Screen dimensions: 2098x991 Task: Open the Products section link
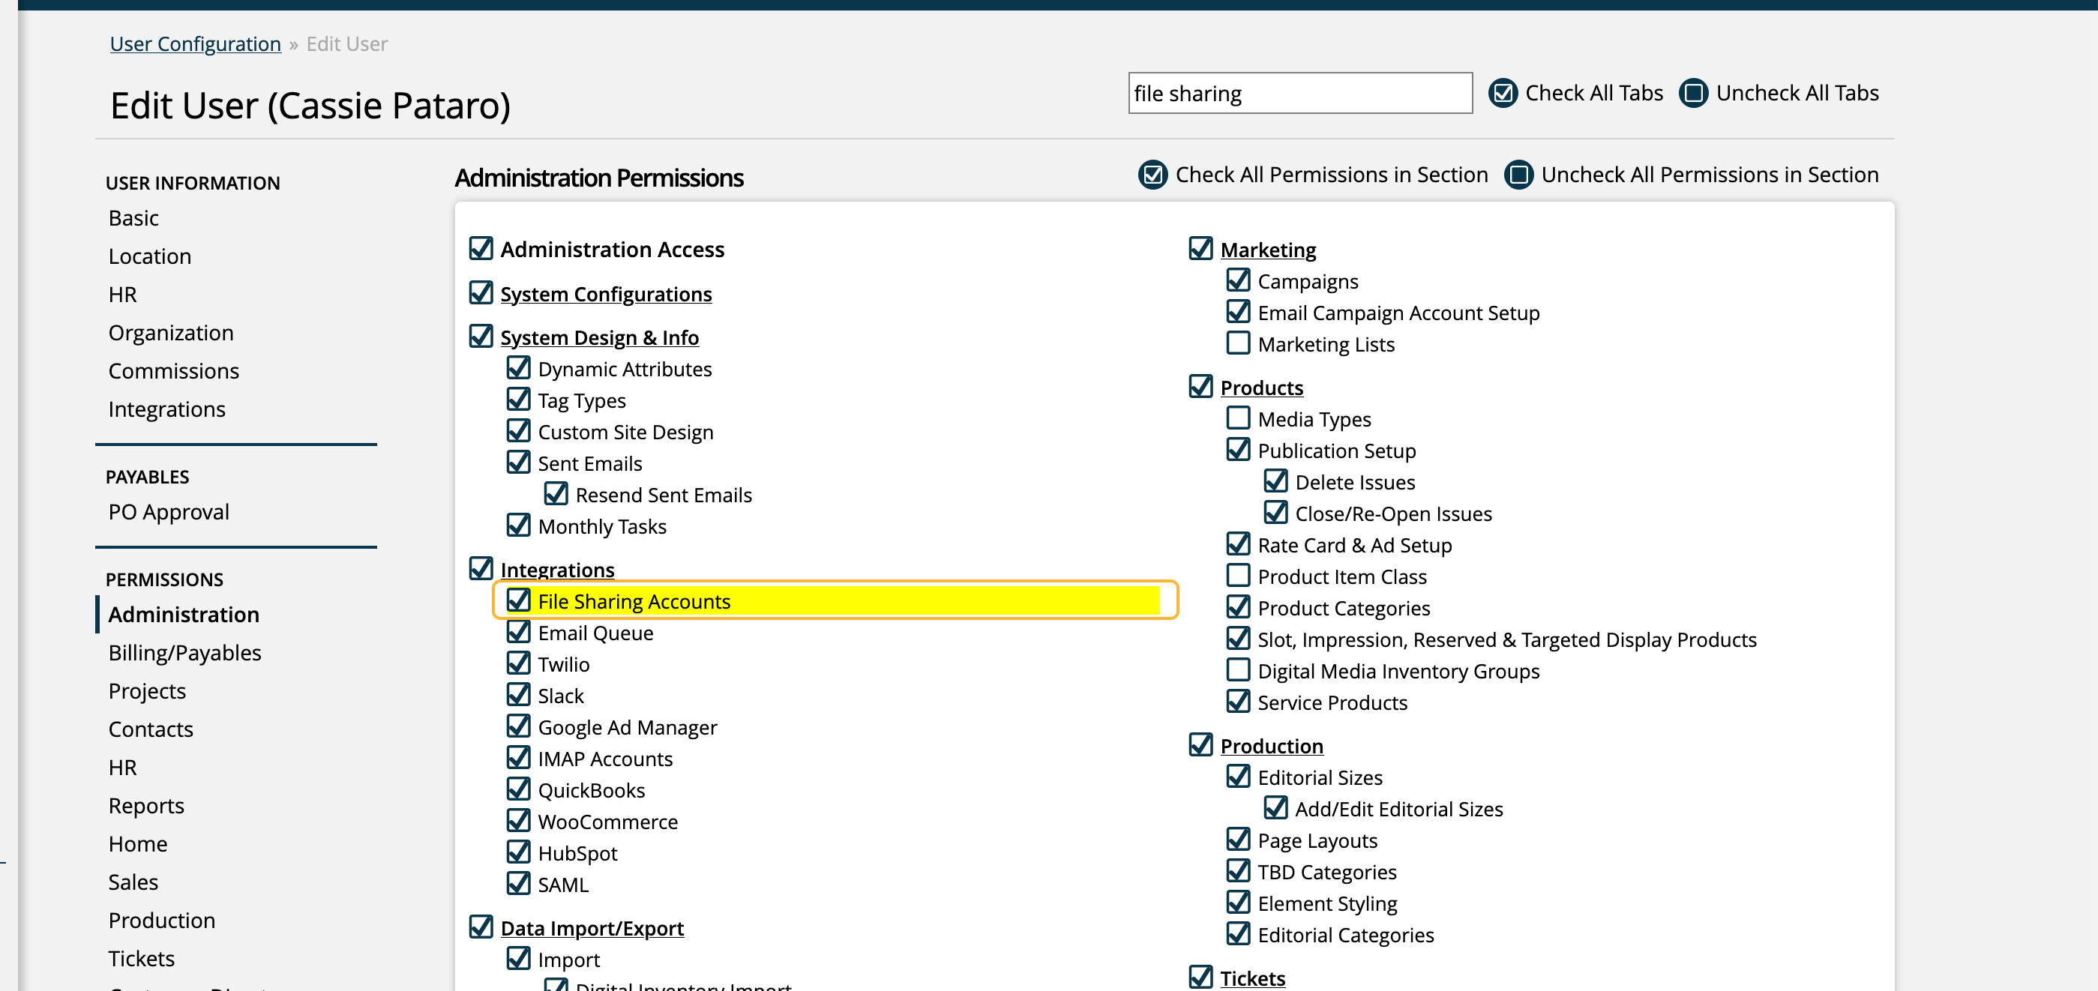[1260, 388]
